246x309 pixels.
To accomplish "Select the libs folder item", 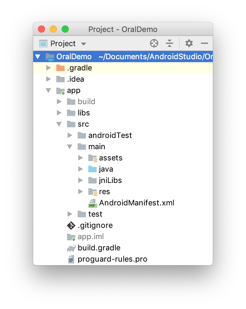I will pos(84,113).
